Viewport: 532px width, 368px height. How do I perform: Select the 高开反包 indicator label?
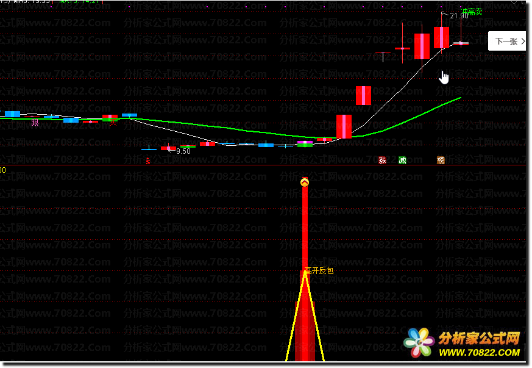tap(319, 271)
